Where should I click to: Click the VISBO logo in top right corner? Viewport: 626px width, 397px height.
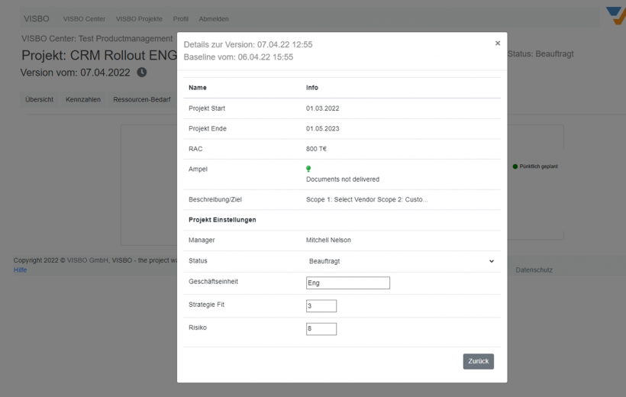pos(615,16)
